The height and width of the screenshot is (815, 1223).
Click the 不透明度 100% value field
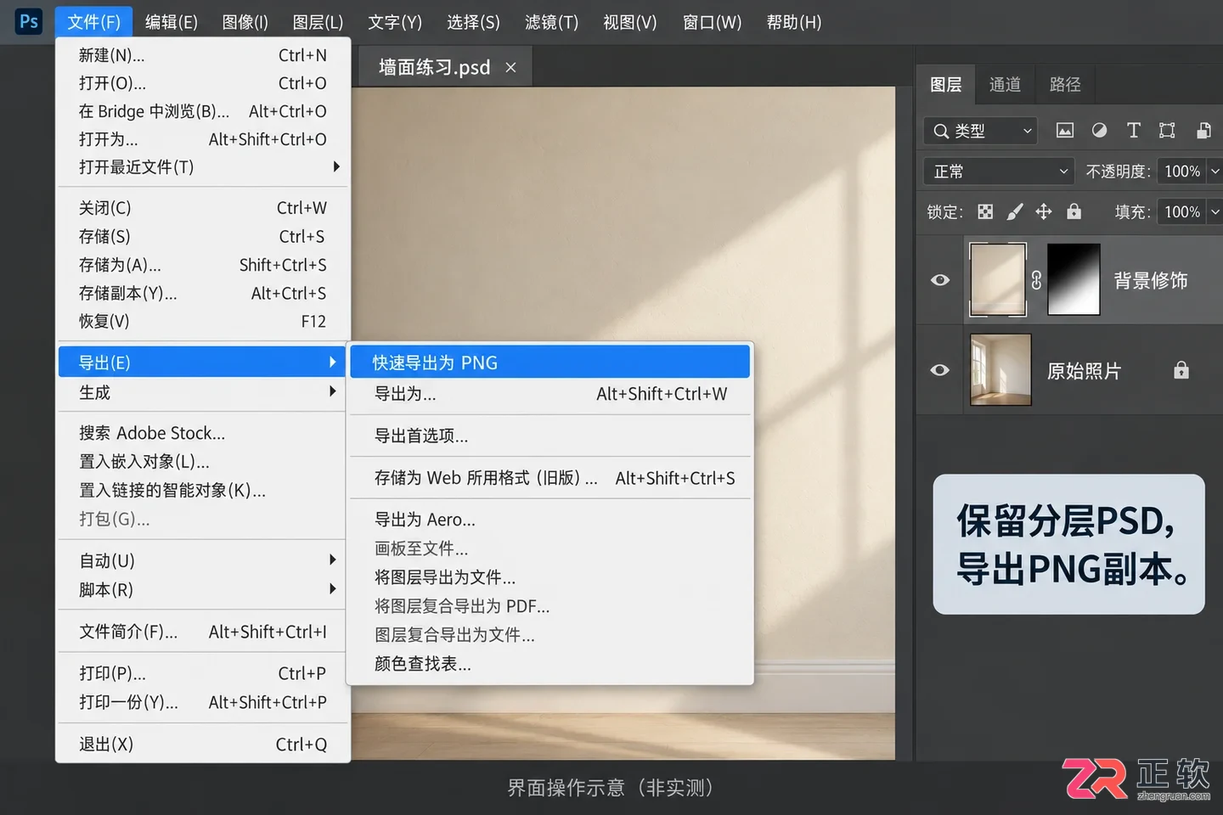pos(1182,171)
